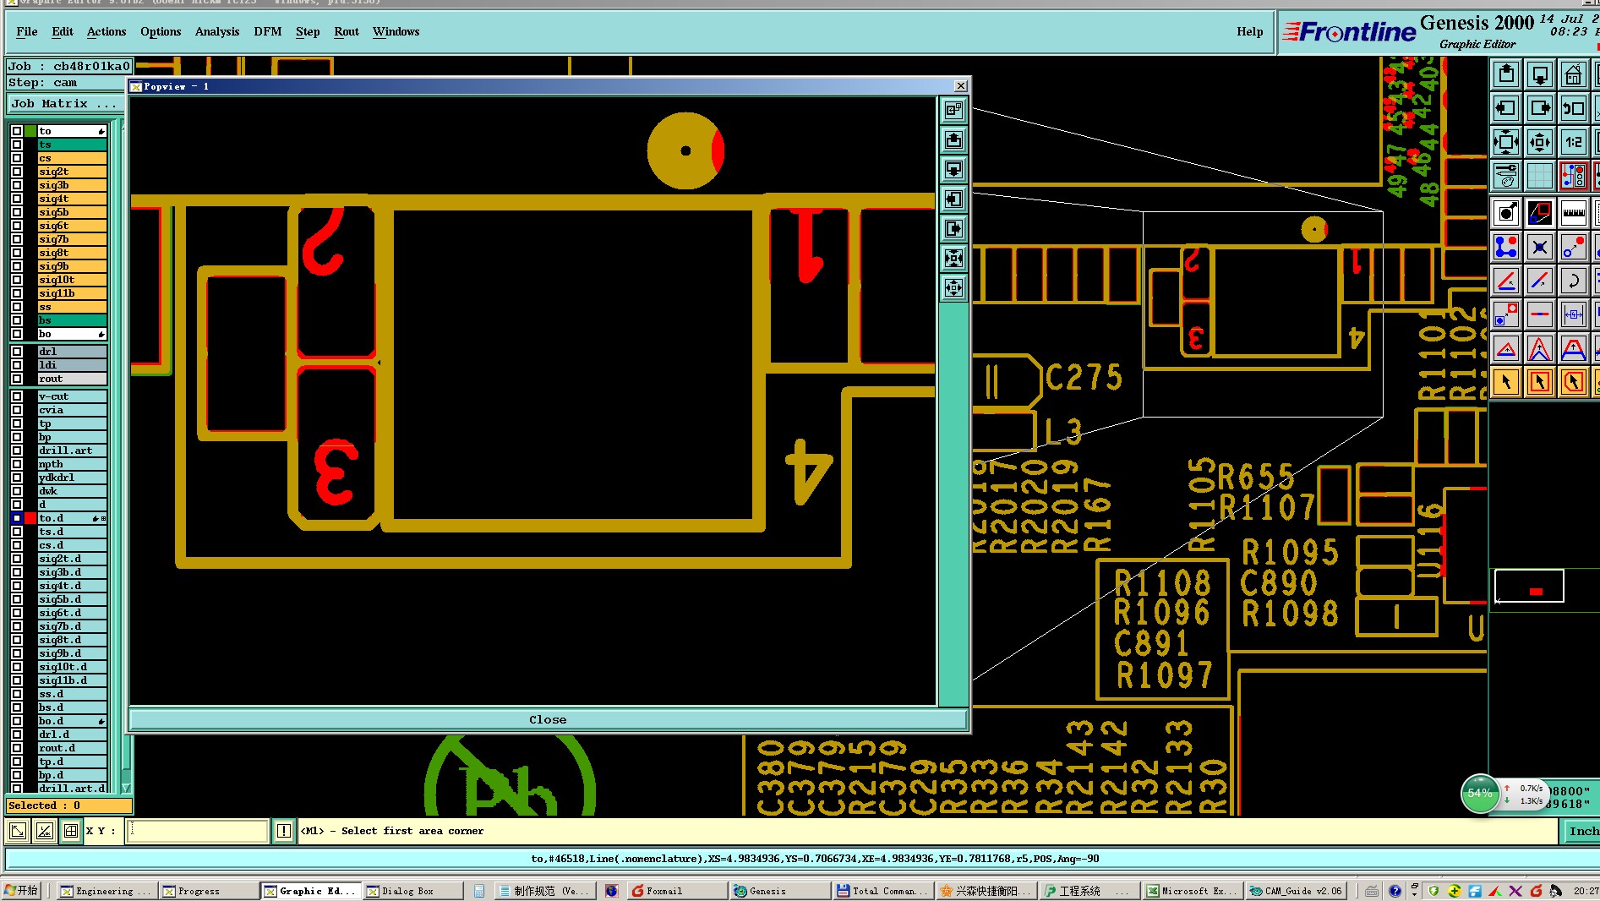Select the sig7b layer name
1600x901 pixels.
72,239
